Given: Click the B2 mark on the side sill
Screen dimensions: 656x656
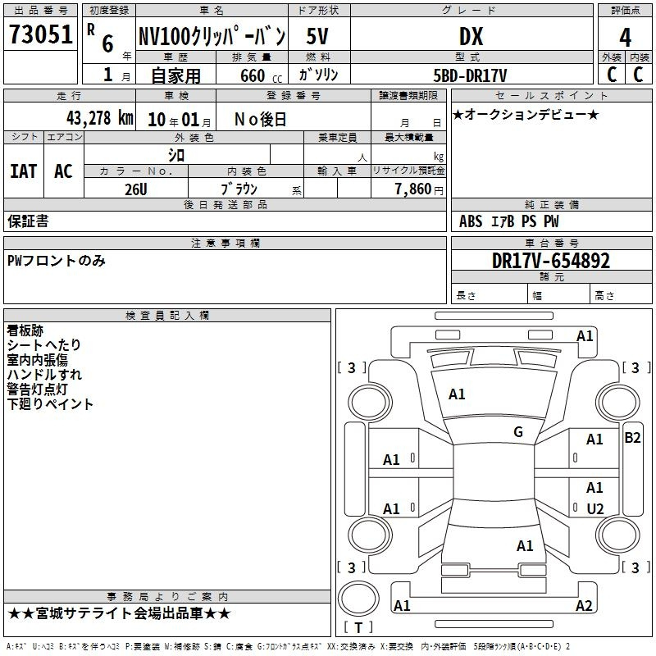Looking at the screenshot, I should click(x=632, y=438).
